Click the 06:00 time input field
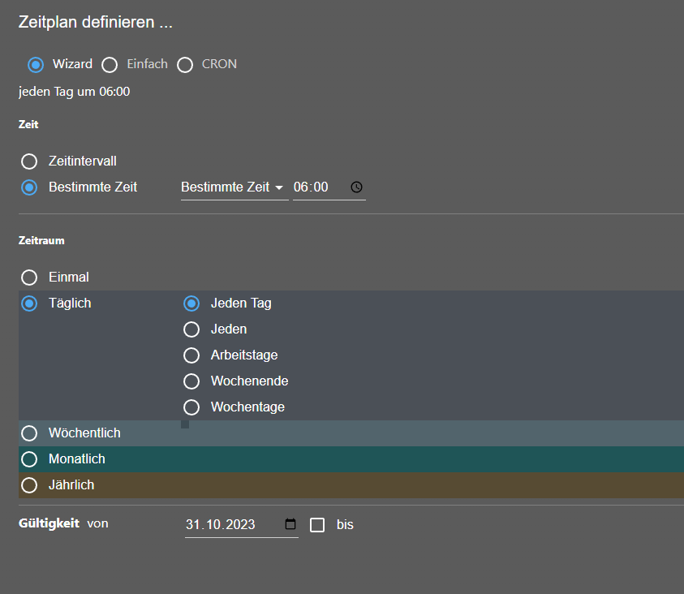The width and height of the screenshot is (684, 594). pos(329,187)
